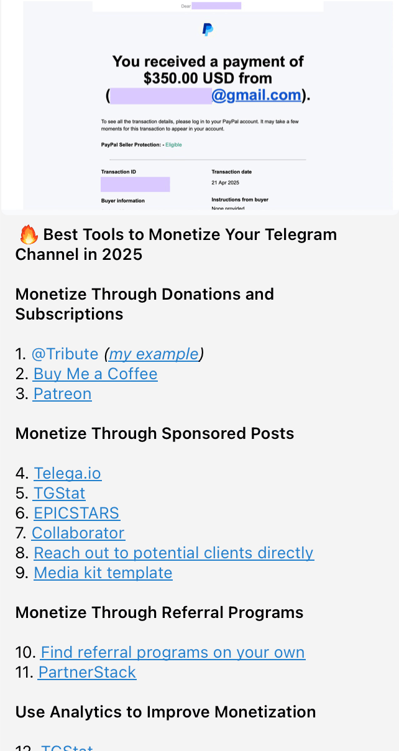
Task: Click the gmail.com address in payment image
Action: coord(256,96)
